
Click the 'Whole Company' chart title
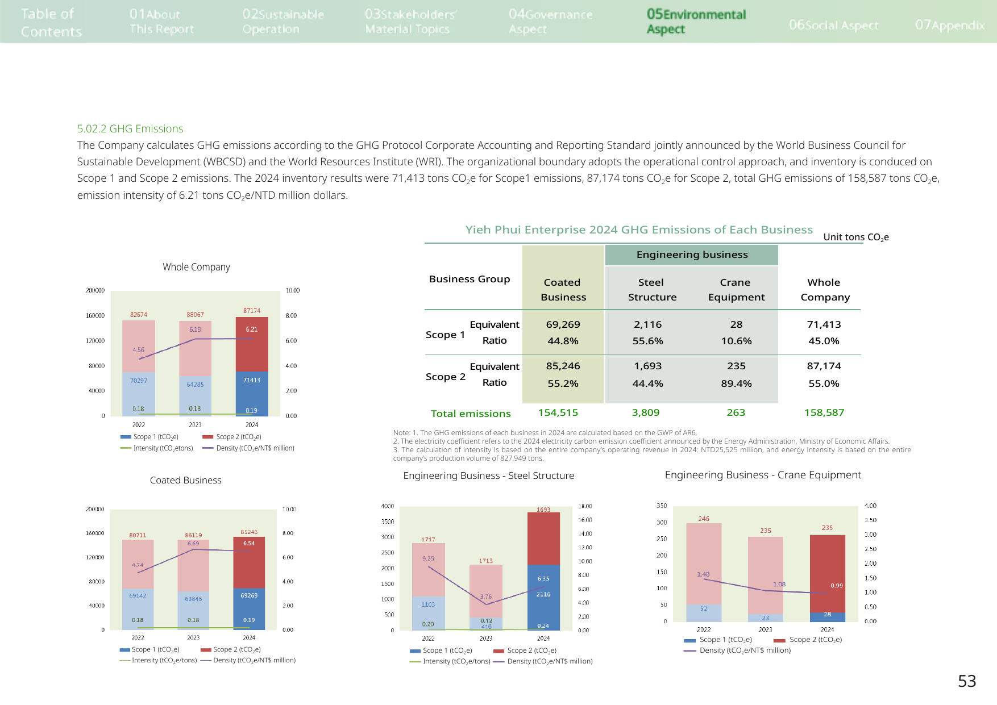click(196, 267)
